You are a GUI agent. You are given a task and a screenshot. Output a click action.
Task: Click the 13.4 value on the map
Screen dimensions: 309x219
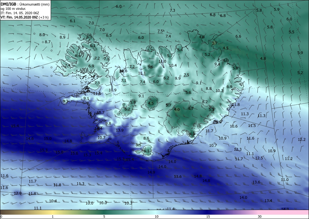point(268,201)
